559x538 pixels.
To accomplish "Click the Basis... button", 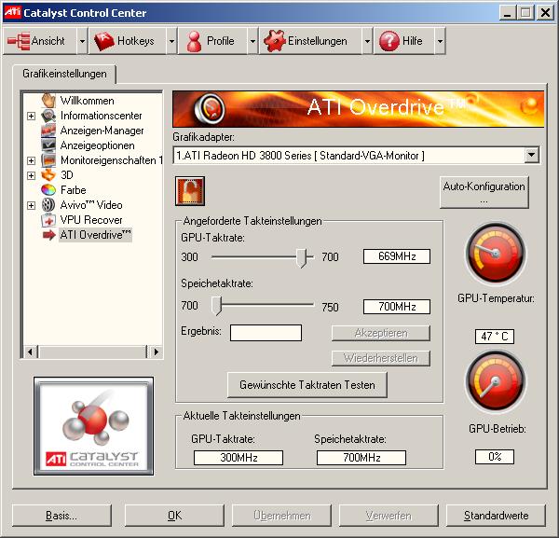I will pos(61,516).
